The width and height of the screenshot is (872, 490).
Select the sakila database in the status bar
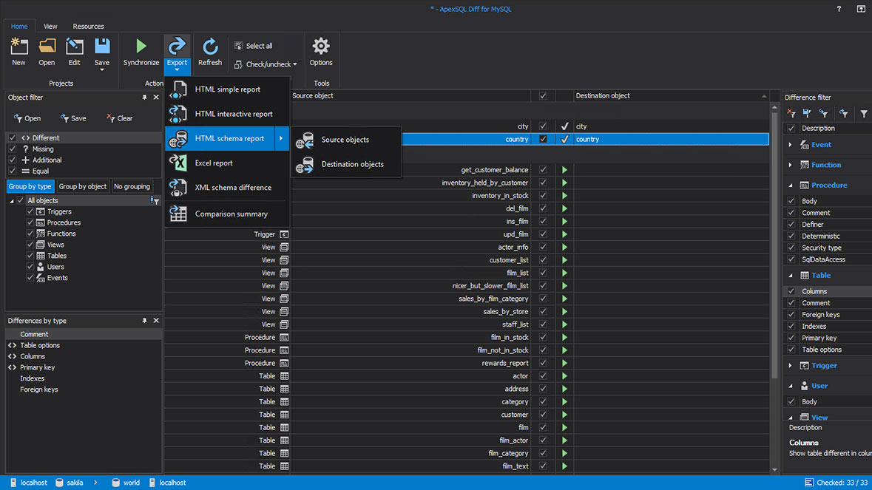click(x=72, y=482)
